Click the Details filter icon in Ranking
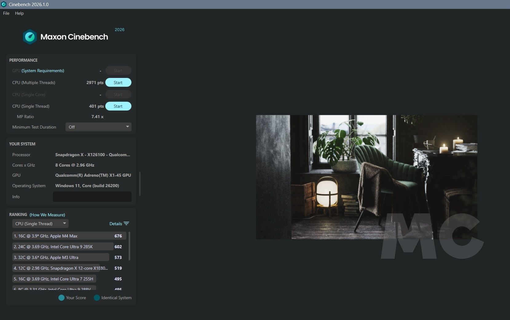Screen dimensions: 510x320 coord(126,224)
